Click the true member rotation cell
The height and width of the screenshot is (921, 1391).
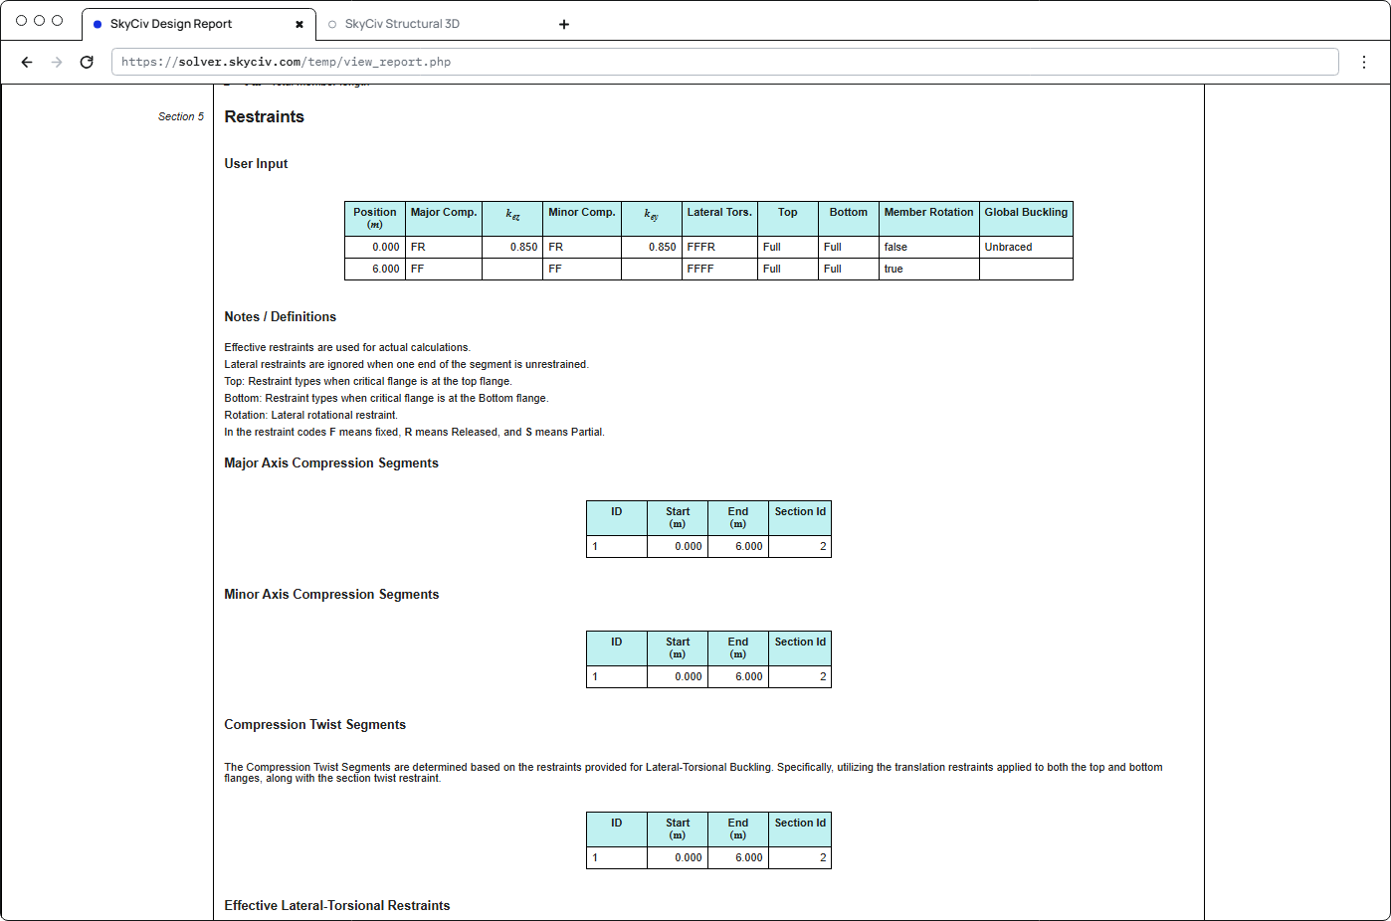click(x=929, y=269)
